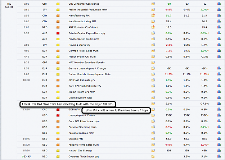Open the Non-Manufacturing PMI event
This screenshot has height=160, width=225.
tap(82, 21)
